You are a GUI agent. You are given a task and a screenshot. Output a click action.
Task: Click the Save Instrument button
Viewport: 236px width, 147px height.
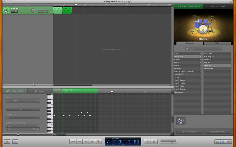click(x=218, y=132)
